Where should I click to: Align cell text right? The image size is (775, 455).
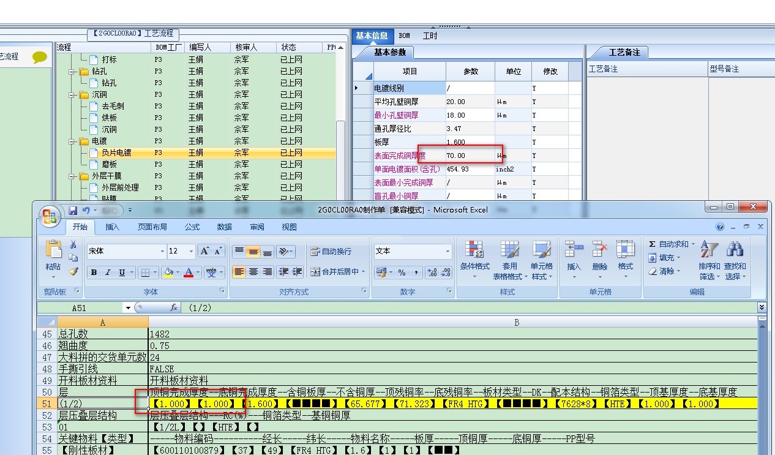267,272
